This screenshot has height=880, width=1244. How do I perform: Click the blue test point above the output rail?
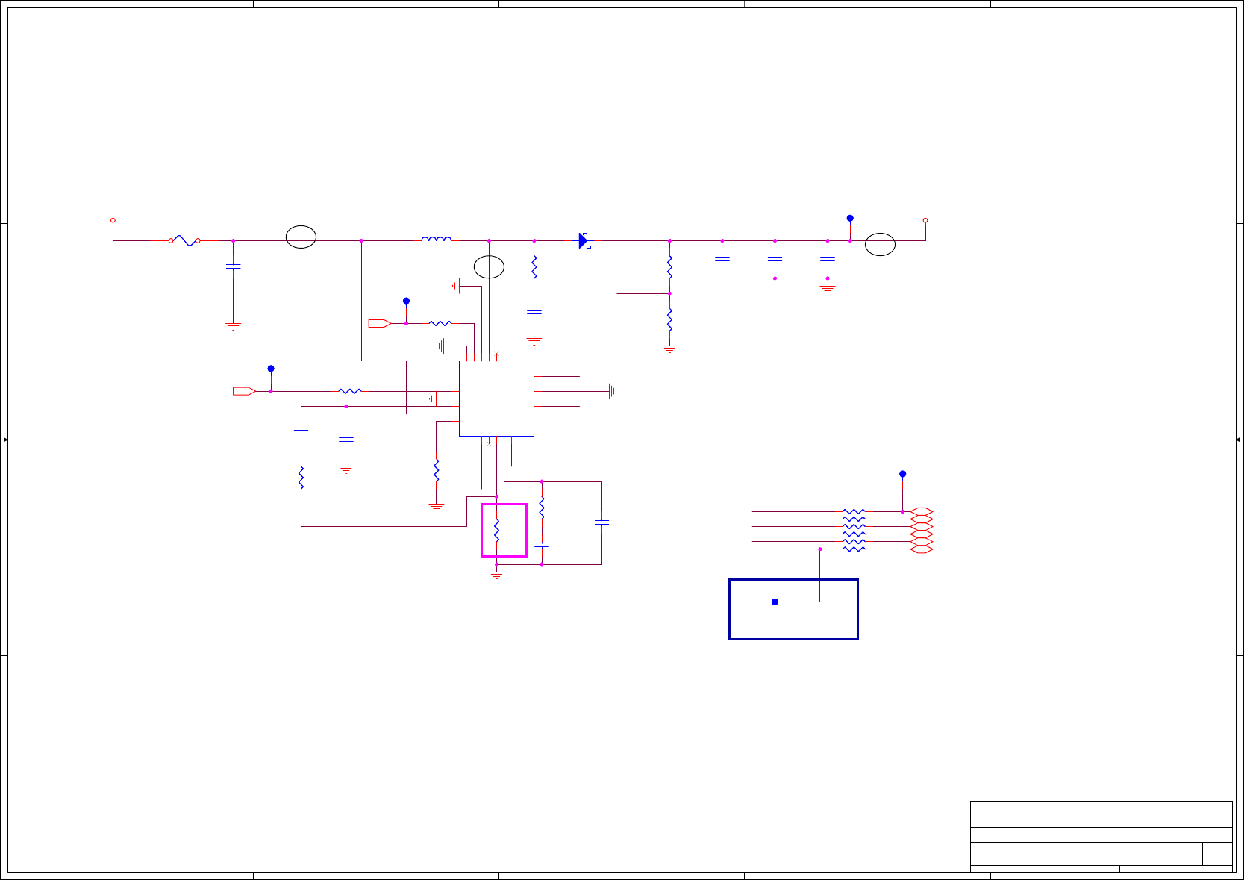(850, 218)
